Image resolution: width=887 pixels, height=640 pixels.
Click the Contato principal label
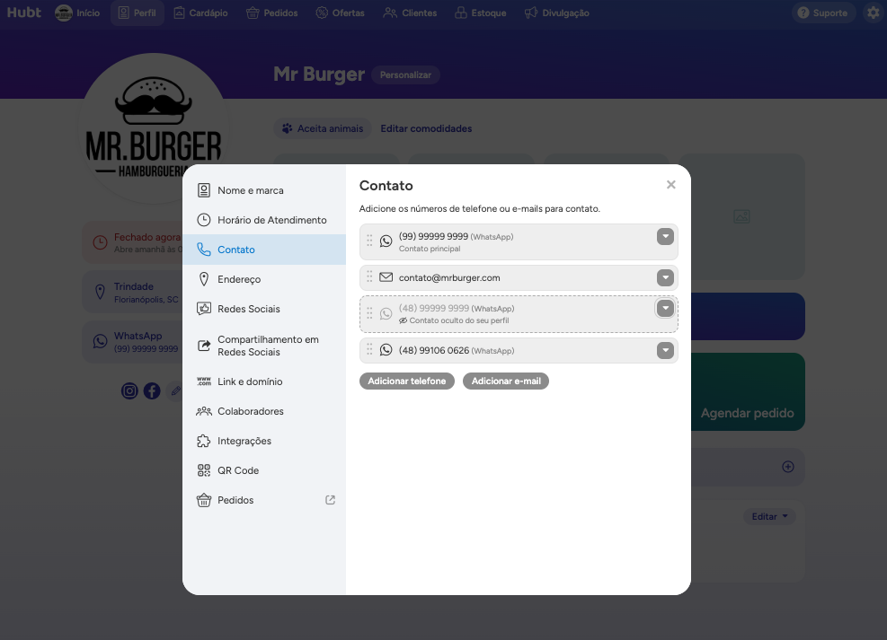click(x=430, y=249)
